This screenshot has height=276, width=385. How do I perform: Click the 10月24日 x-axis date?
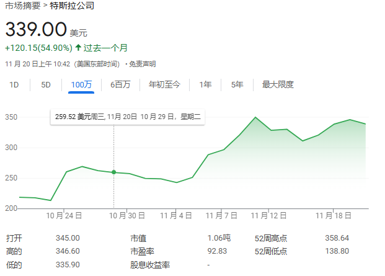click(x=64, y=216)
